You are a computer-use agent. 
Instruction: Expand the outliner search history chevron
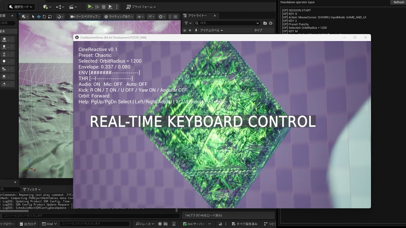point(257,23)
